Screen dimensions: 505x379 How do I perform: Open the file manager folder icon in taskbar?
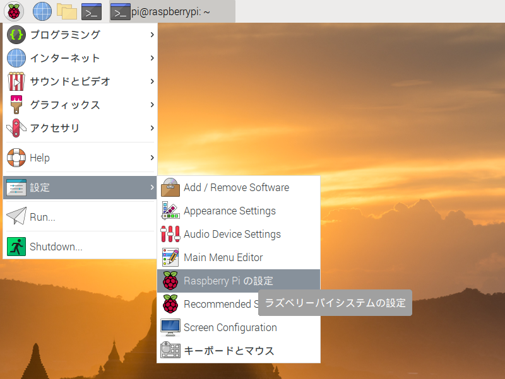[67, 11]
